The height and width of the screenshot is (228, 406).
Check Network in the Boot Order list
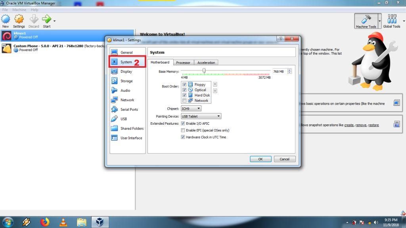[184, 101]
